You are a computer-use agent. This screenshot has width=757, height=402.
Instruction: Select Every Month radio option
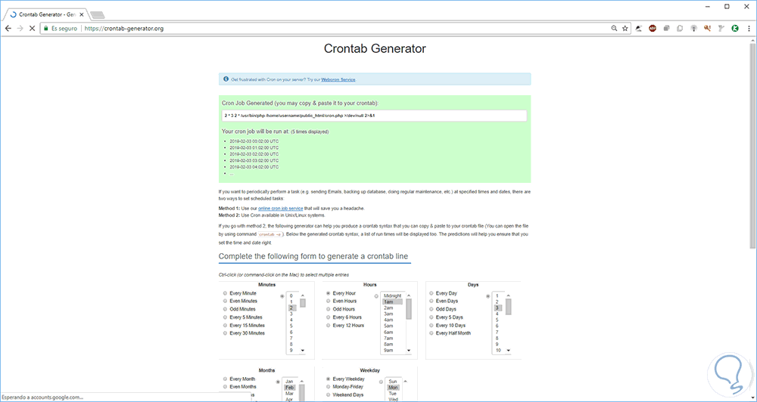pyautogui.click(x=226, y=379)
